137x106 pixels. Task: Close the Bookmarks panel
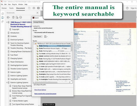pos(38,13)
